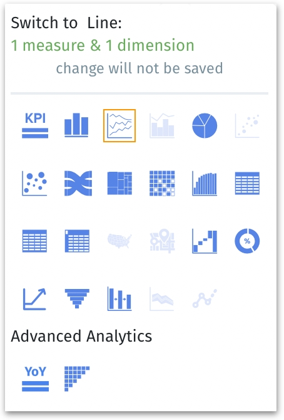Select the Treemap visualization icon

[x=119, y=183]
